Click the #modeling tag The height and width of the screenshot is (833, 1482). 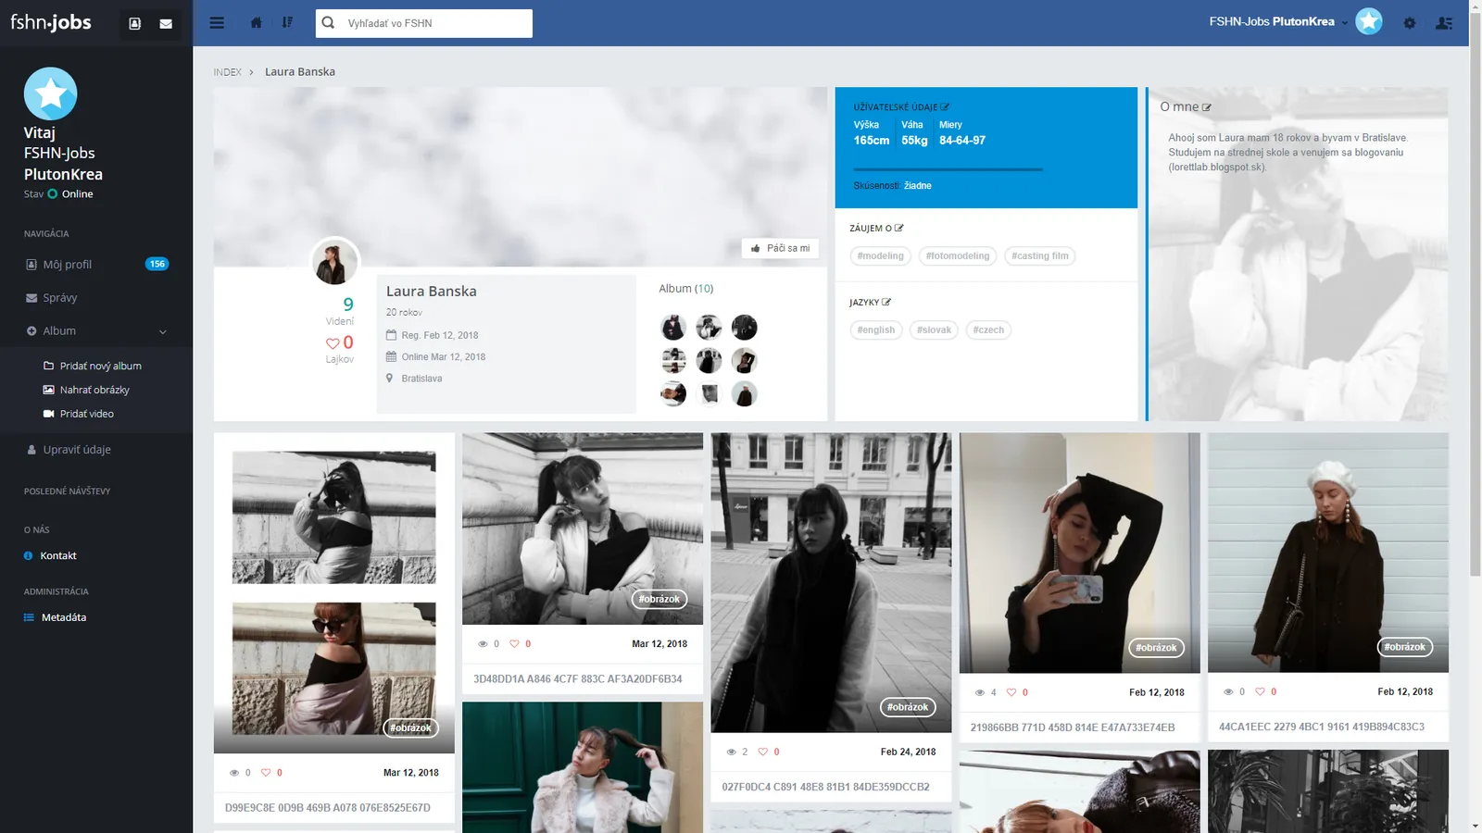(880, 256)
